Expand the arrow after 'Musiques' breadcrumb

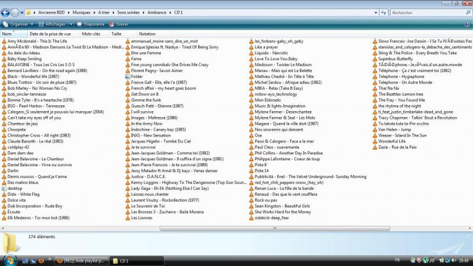(94, 12)
